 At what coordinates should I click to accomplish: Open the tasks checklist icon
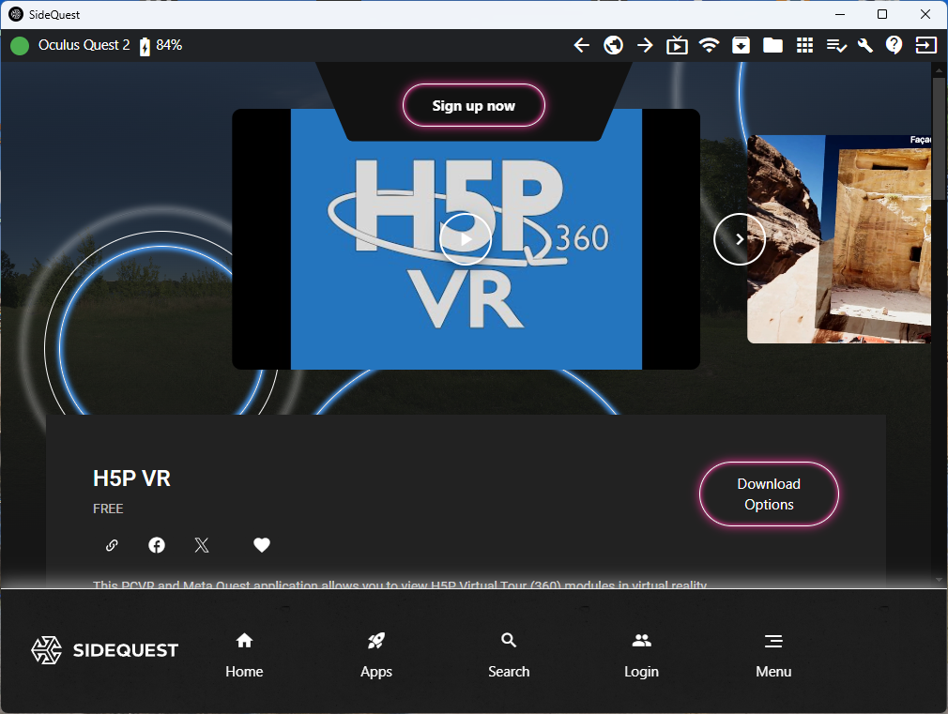(x=836, y=45)
